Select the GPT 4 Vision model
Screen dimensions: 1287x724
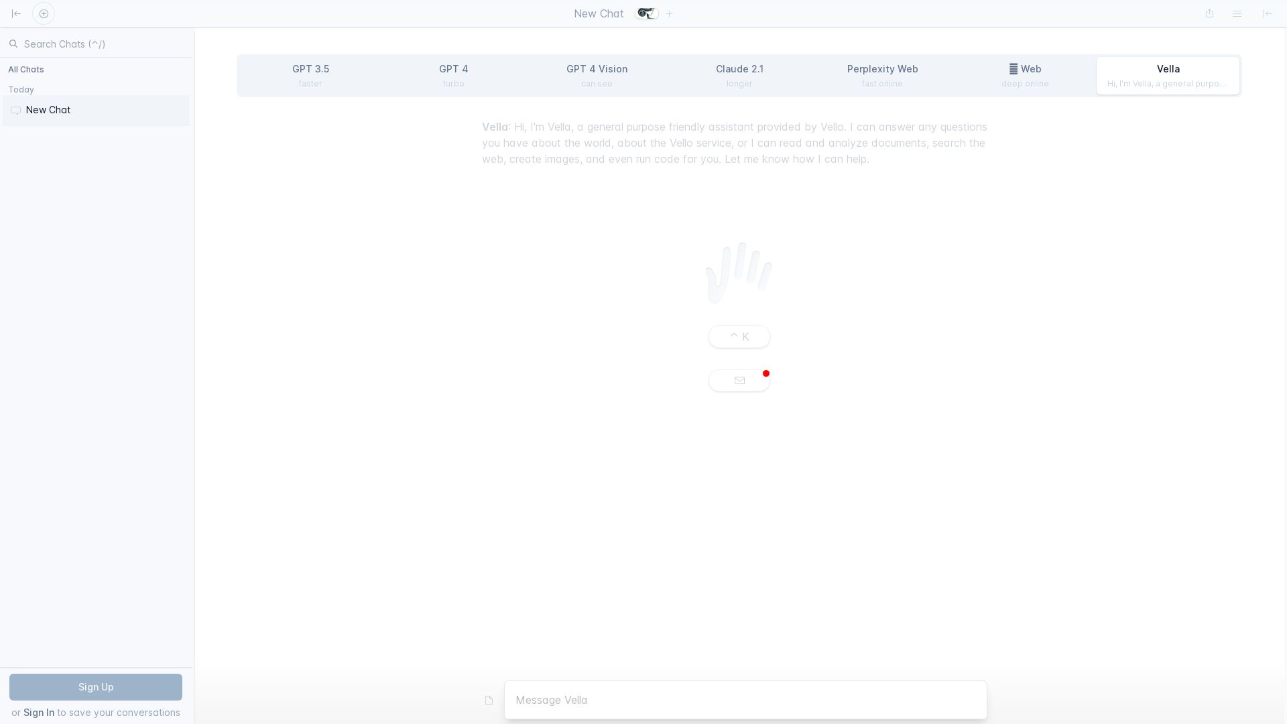coord(597,75)
